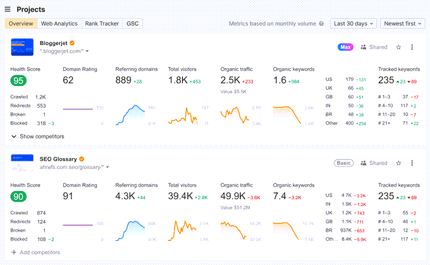Click the verified badge next to Bloggerjet

click(x=72, y=43)
